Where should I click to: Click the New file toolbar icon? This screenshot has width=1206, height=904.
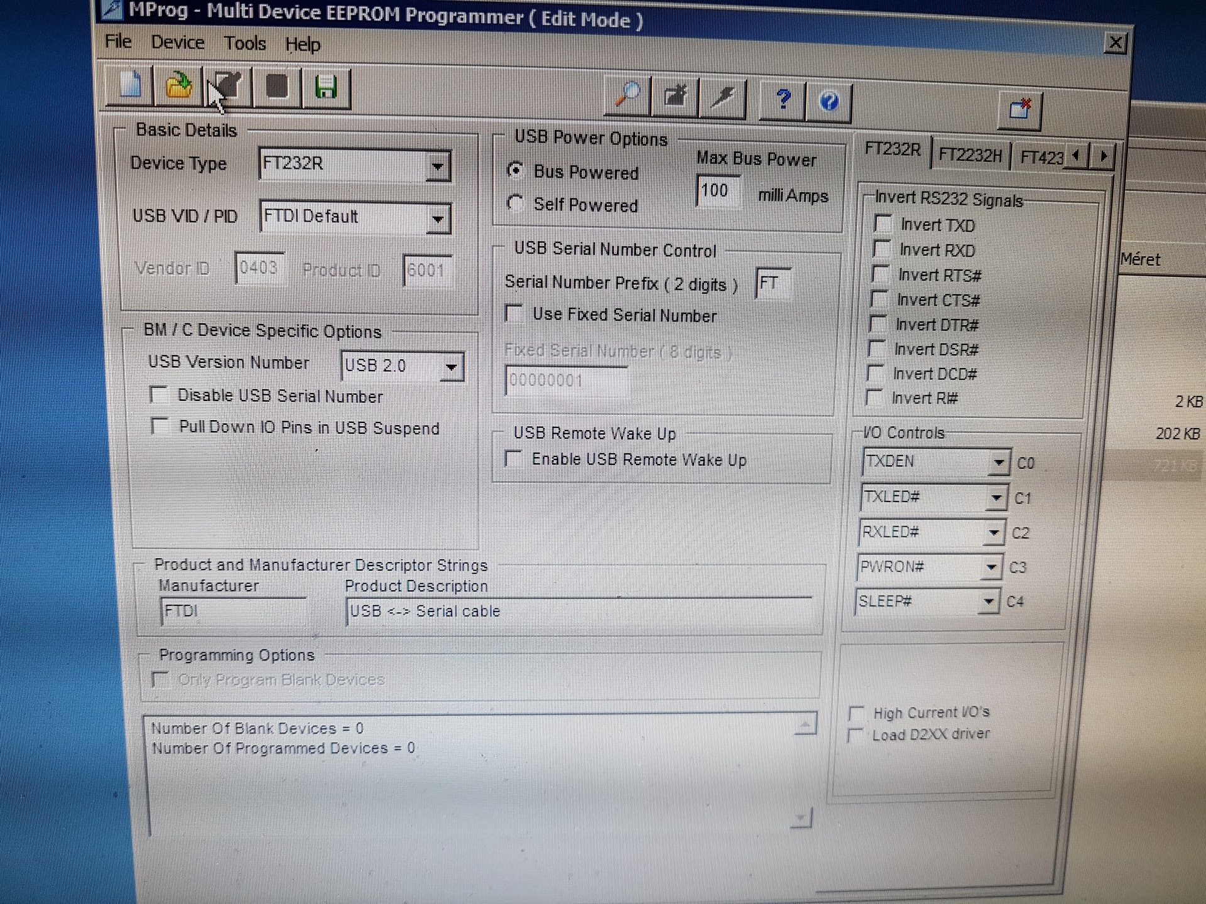(x=129, y=85)
